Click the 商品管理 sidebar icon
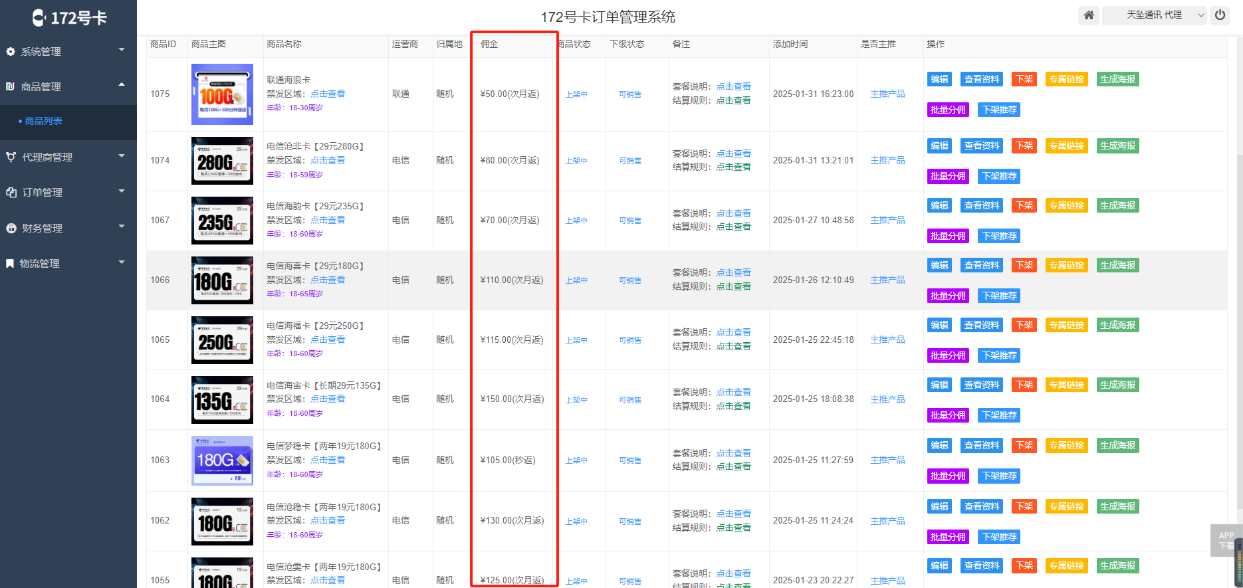The width and height of the screenshot is (1243, 588). click(x=11, y=86)
